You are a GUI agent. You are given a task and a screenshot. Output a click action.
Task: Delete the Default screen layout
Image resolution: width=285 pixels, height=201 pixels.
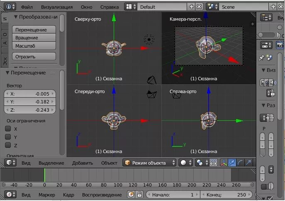200,7
